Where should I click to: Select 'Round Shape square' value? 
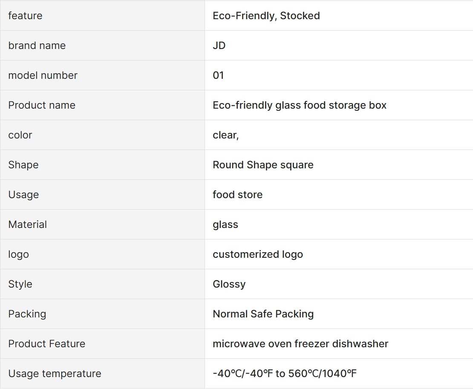click(x=263, y=165)
